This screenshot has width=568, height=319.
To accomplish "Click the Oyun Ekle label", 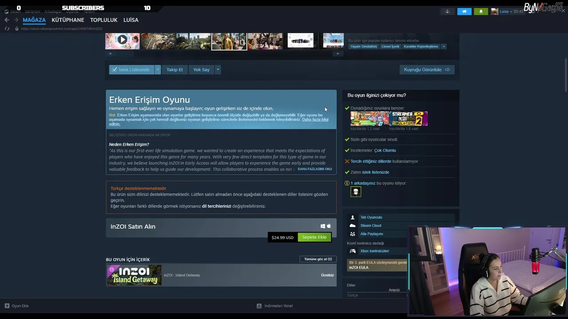I will coord(20,306).
